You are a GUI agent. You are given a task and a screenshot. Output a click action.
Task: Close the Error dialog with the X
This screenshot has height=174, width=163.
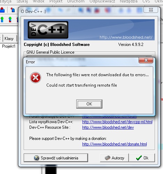tap(146, 60)
